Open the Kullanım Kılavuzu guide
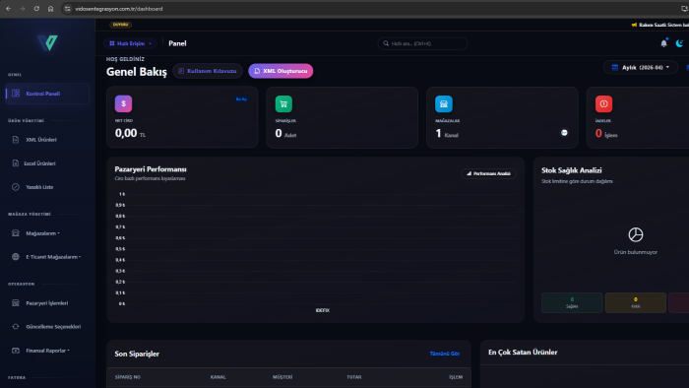Image resolution: width=689 pixels, height=388 pixels. coord(208,71)
